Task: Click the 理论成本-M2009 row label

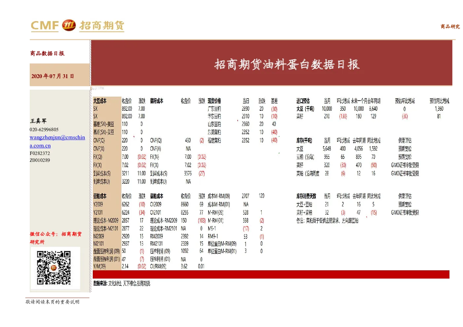Action: click(106, 221)
